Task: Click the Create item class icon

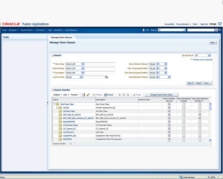Action: click(84, 95)
